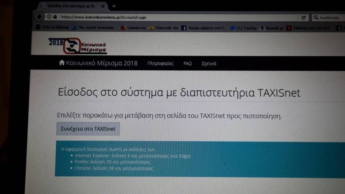Open the Πληροφορίες menu item
The image size is (345, 194).
pyautogui.click(x=161, y=63)
